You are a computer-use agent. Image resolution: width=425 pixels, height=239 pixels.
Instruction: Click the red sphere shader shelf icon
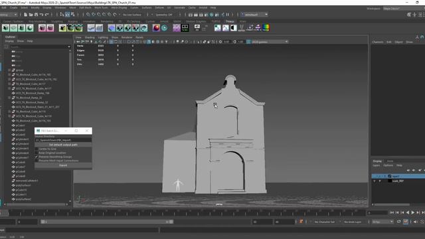pos(156,28)
